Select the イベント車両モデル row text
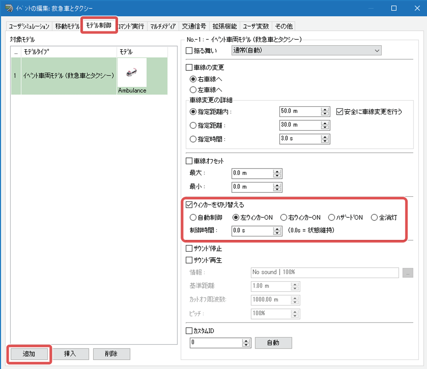The height and width of the screenshot is (369, 427). click(x=69, y=76)
